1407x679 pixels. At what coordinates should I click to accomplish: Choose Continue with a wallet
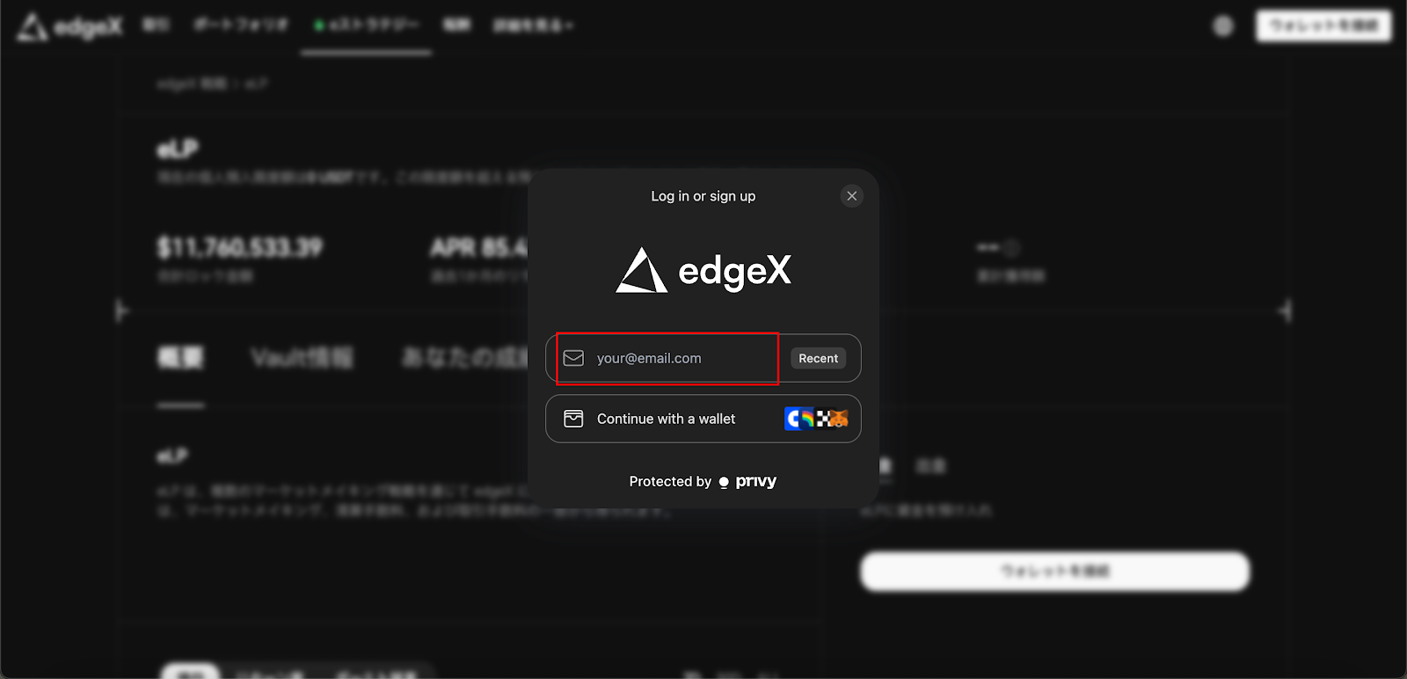[703, 419]
